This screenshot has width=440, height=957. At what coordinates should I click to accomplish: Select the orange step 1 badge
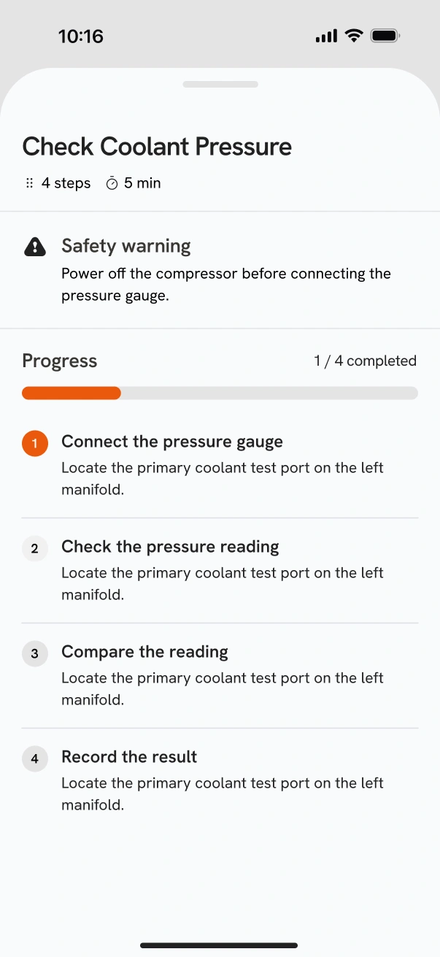pyautogui.click(x=35, y=444)
